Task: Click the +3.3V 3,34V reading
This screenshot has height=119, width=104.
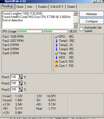Action: (13, 104)
